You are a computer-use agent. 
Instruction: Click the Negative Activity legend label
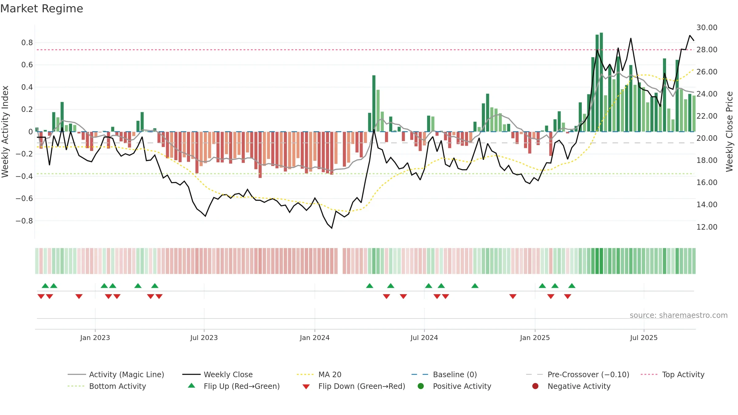[579, 386]
